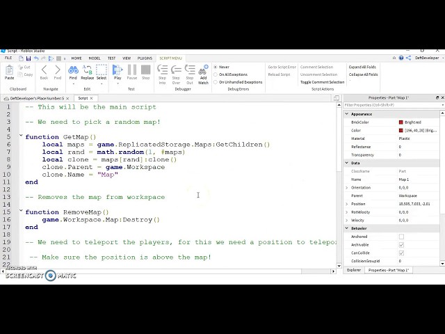Click the share icon near DeftDeveloper
The image size is (445, 334).
click(x=408, y=58)
